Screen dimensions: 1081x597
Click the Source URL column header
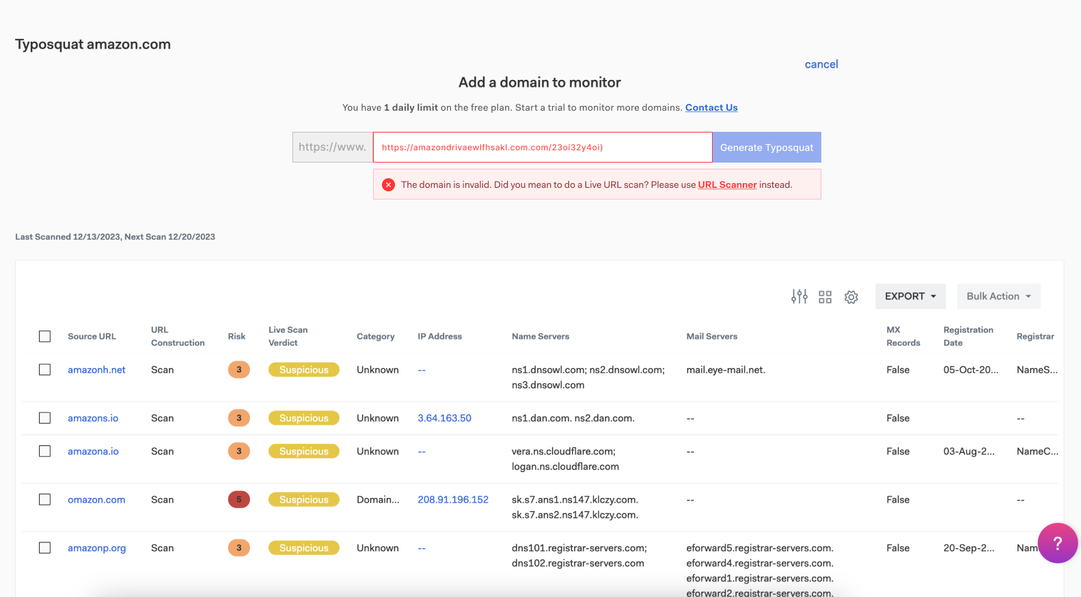92,336
